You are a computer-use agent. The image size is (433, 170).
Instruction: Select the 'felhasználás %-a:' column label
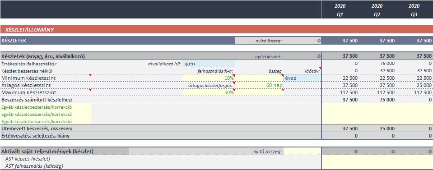tap(215, 71)
